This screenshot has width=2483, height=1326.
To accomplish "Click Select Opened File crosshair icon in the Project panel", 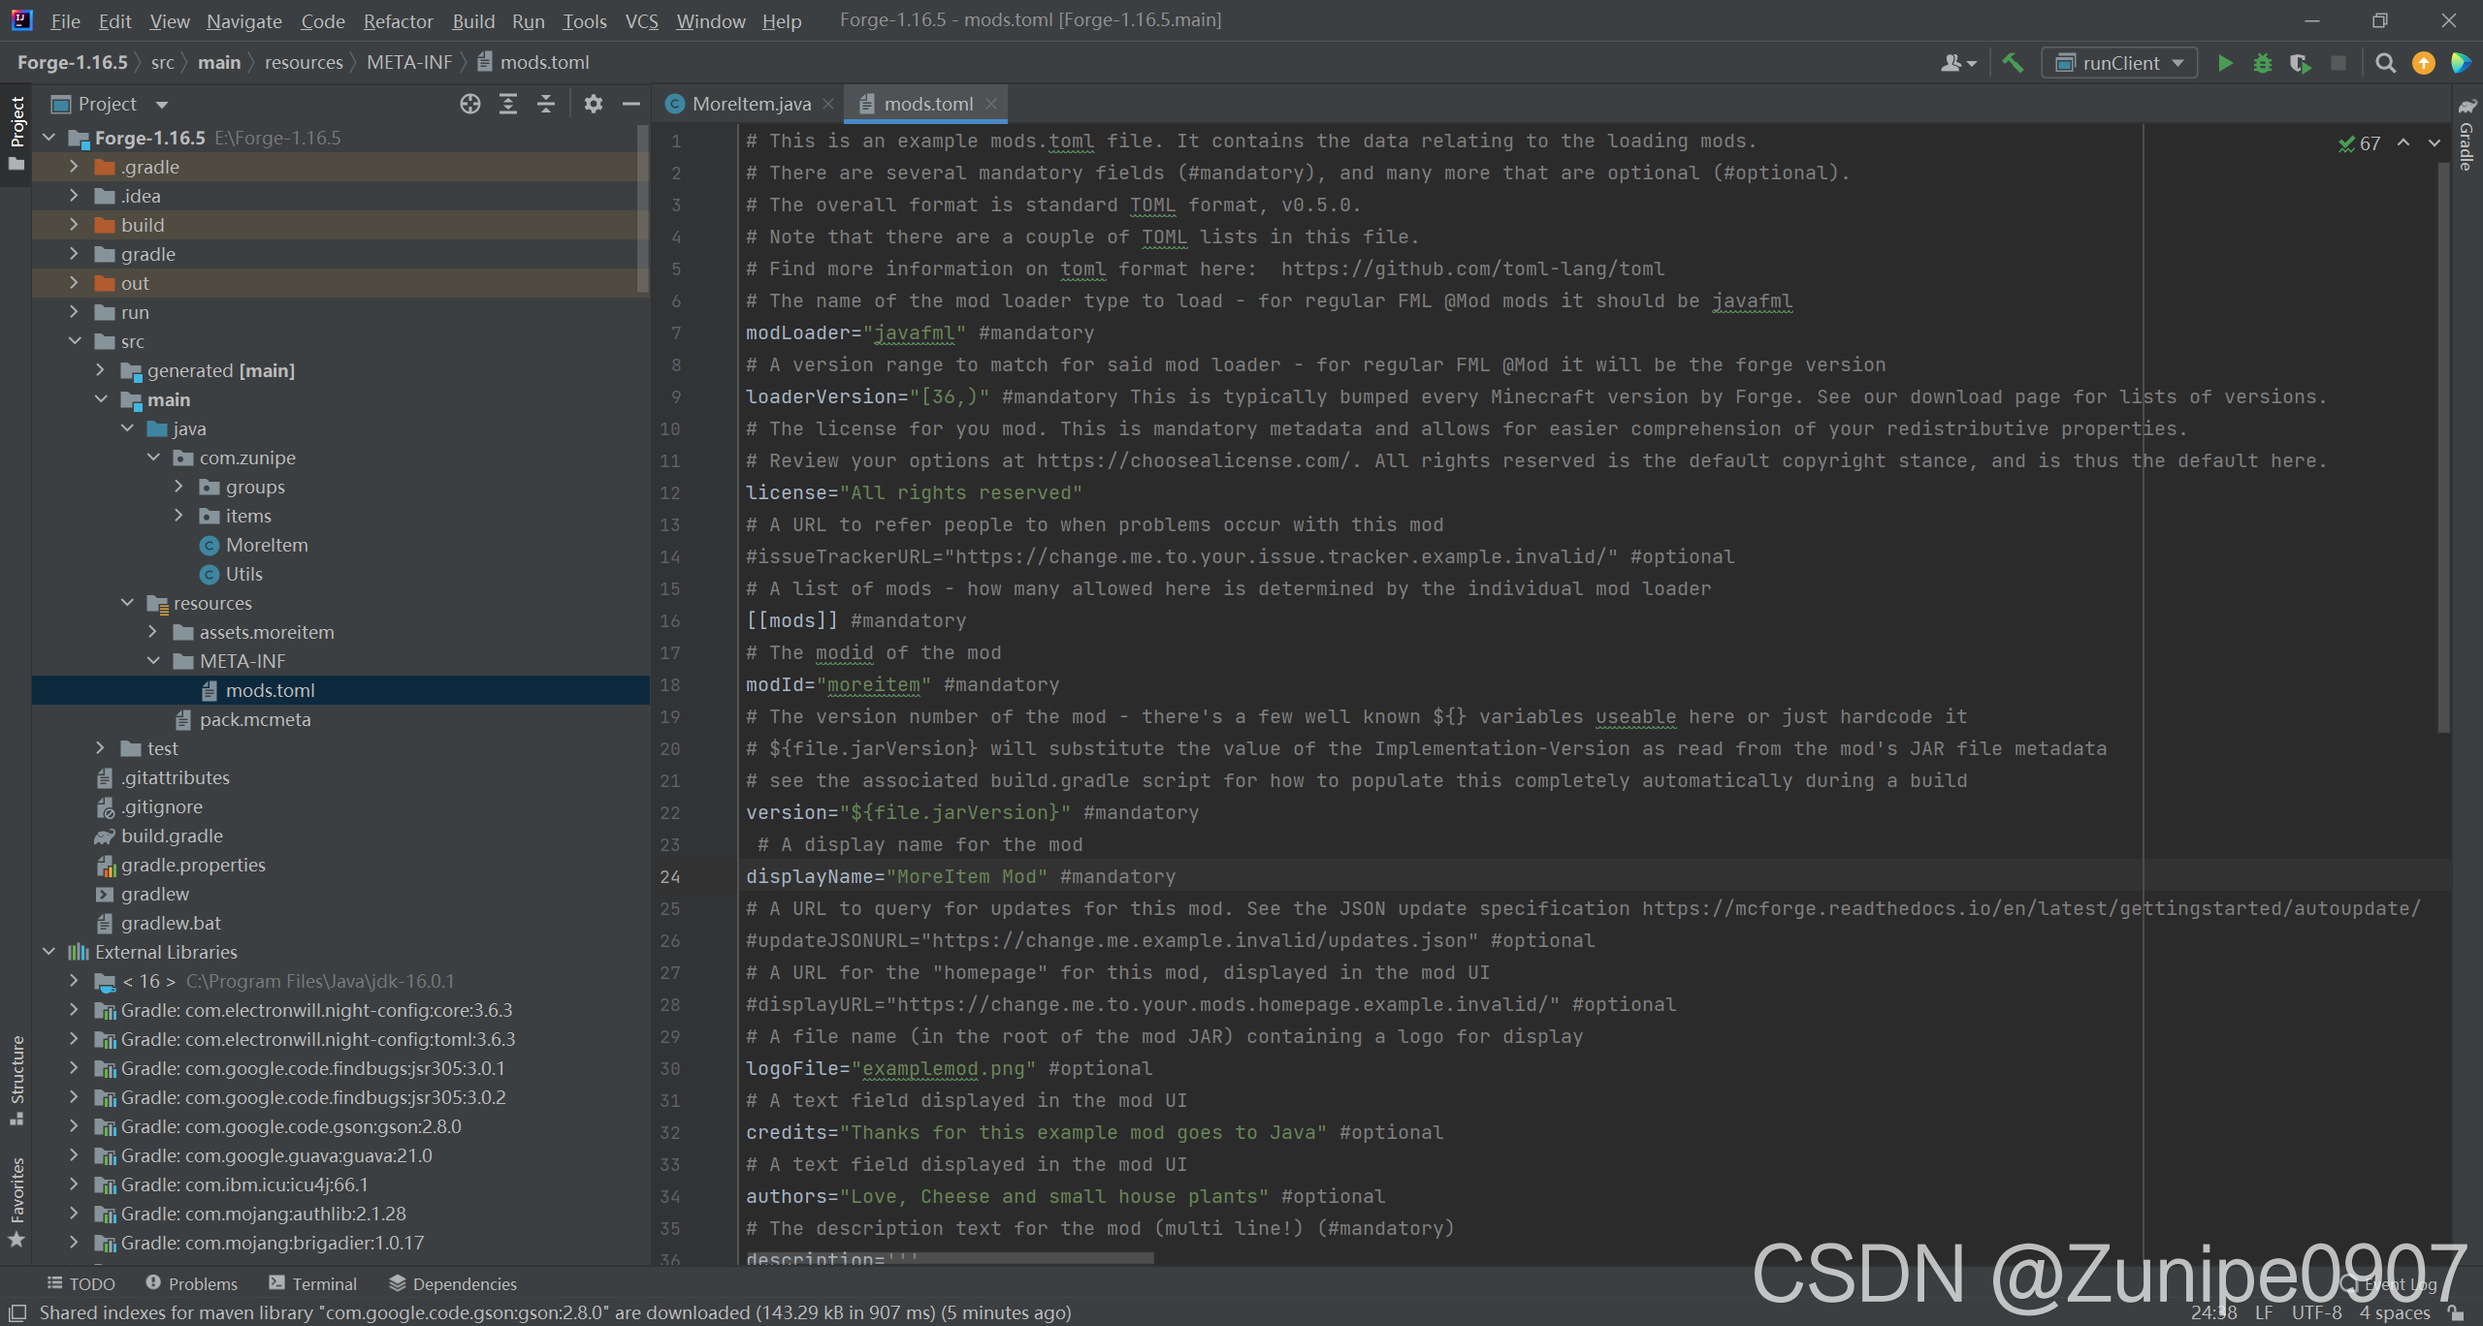I will coord(470,104).
